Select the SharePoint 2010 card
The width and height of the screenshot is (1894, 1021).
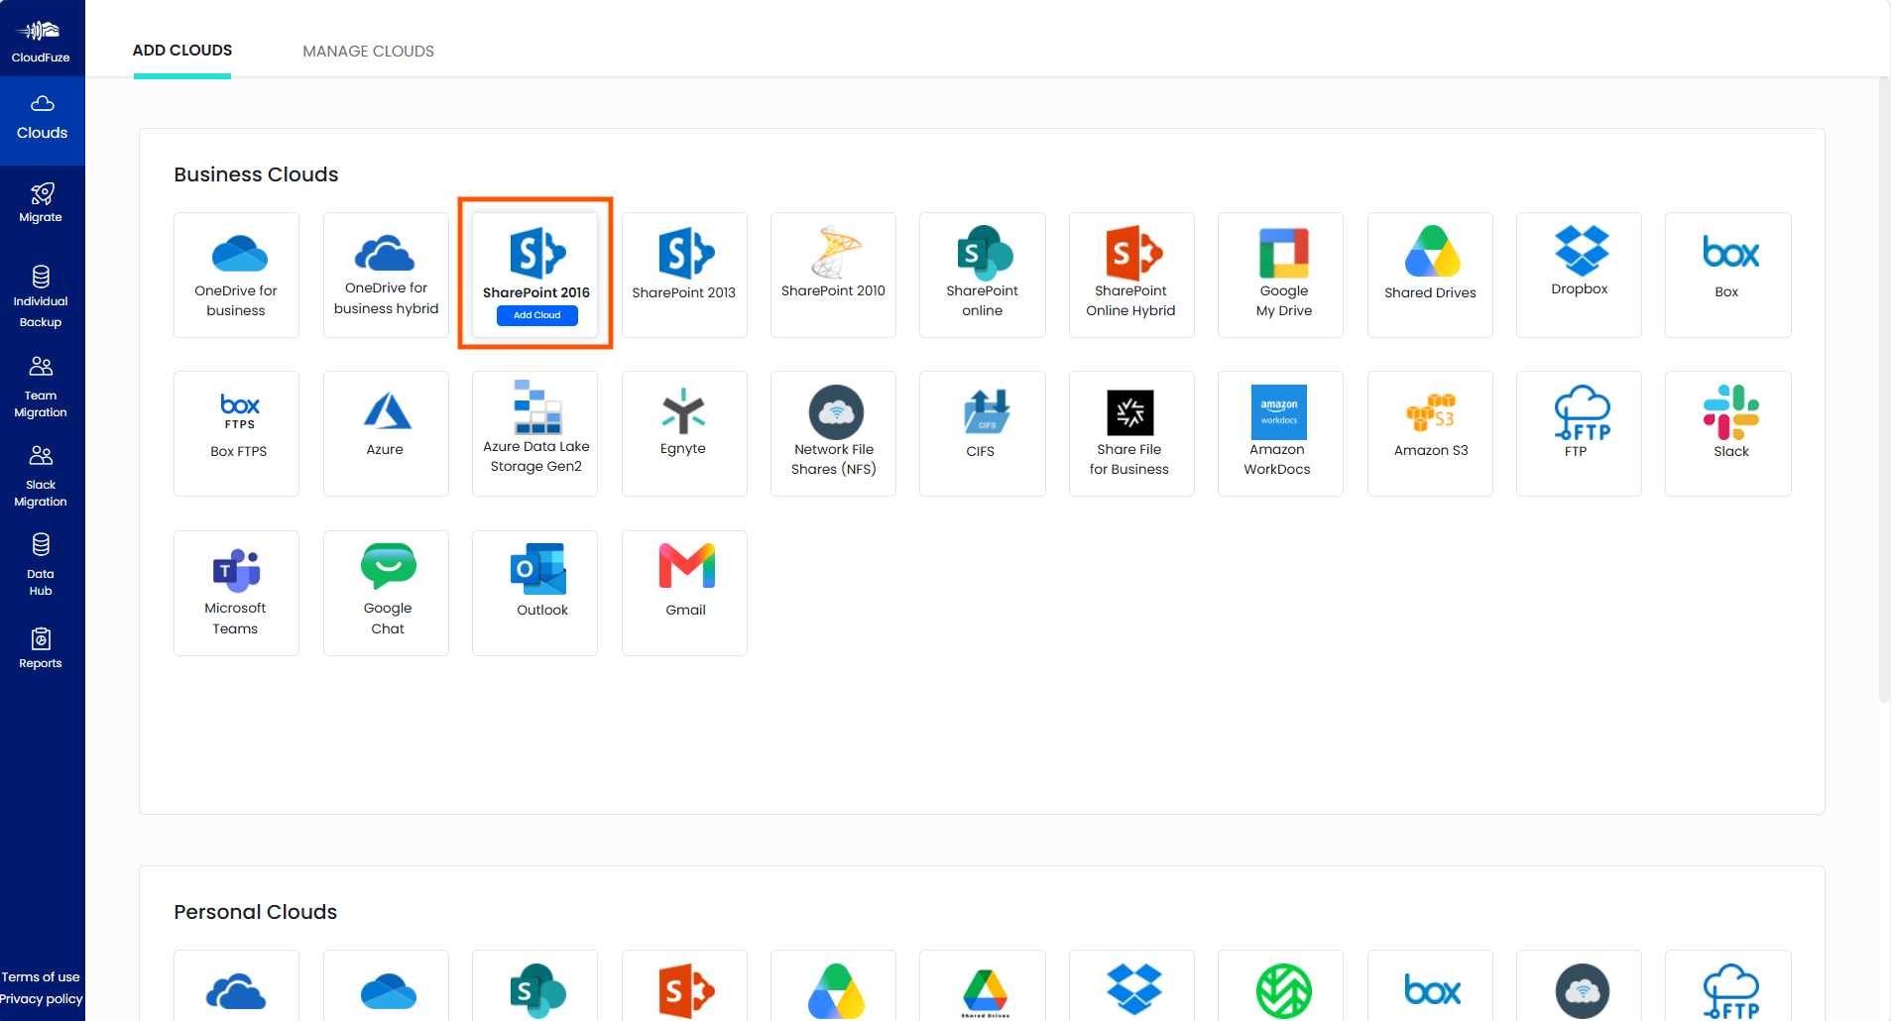click(x=833, y=275)
